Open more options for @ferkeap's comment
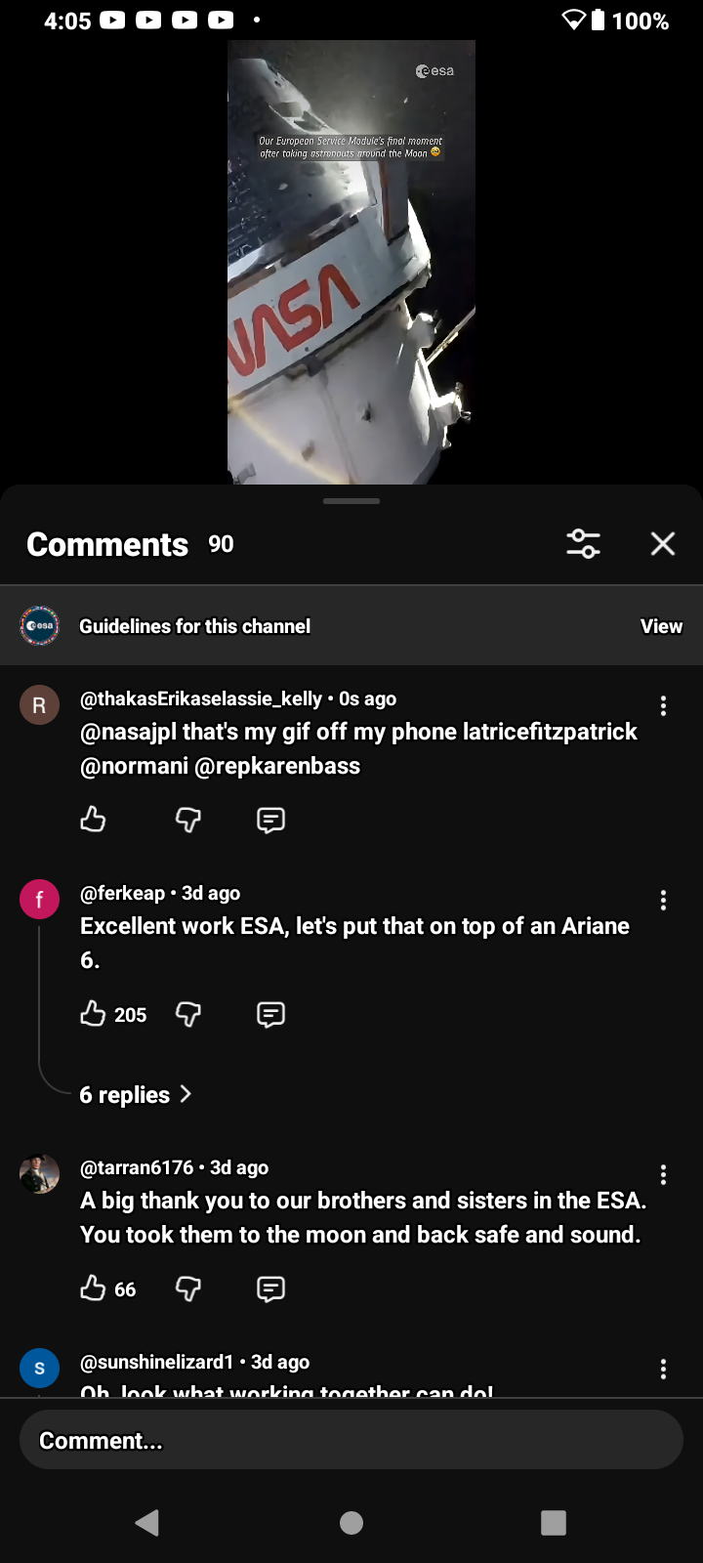703x1563 pixels. (x=663, y=901)
